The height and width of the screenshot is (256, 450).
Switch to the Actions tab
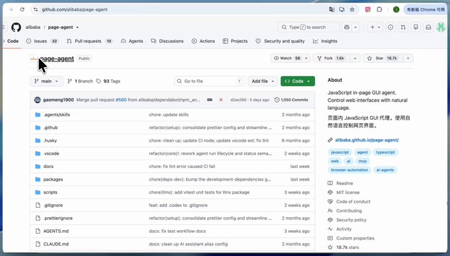click(203, 41)
